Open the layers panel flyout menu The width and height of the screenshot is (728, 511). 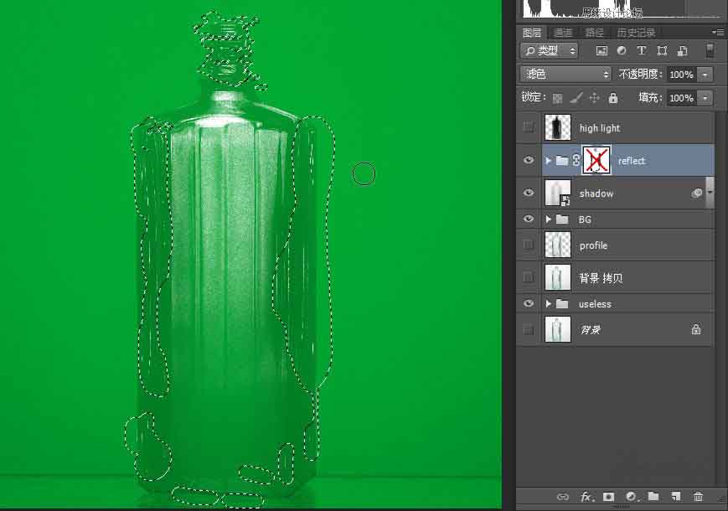tap(718, 32)
